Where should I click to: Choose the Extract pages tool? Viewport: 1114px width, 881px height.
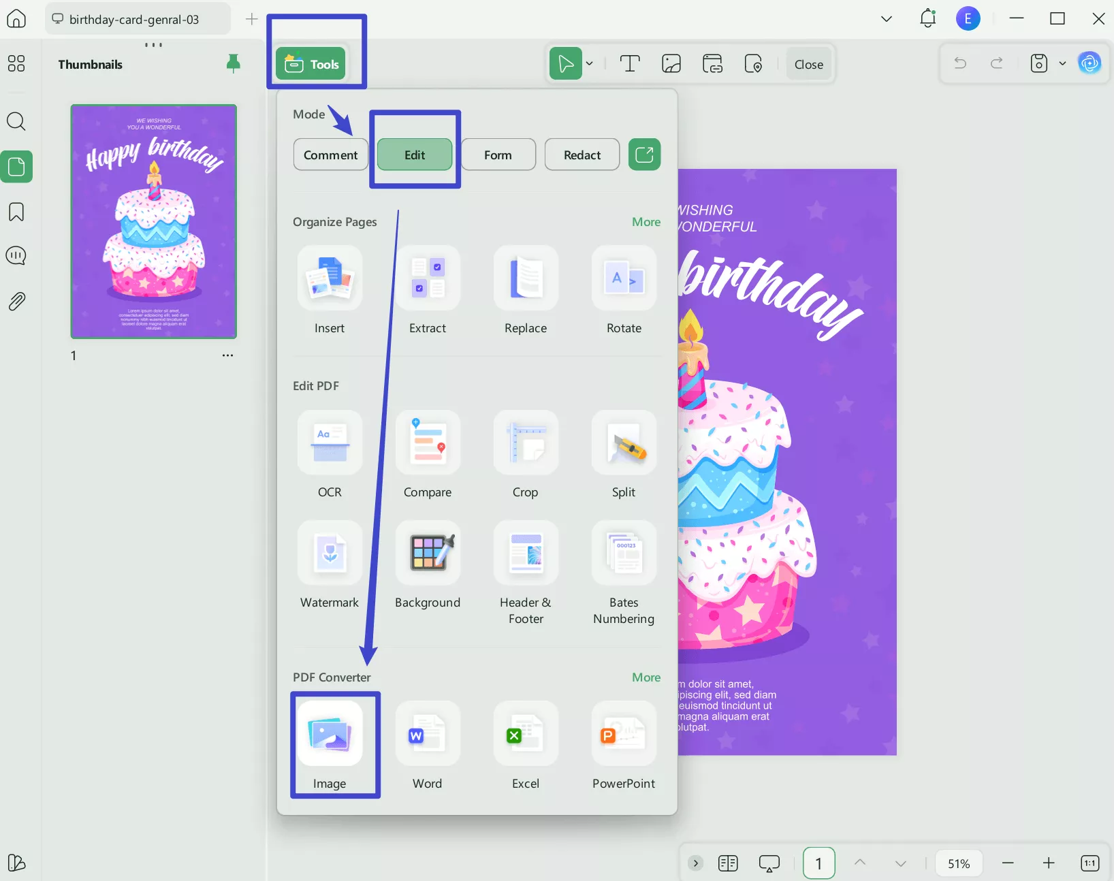(x=428, y=291)
